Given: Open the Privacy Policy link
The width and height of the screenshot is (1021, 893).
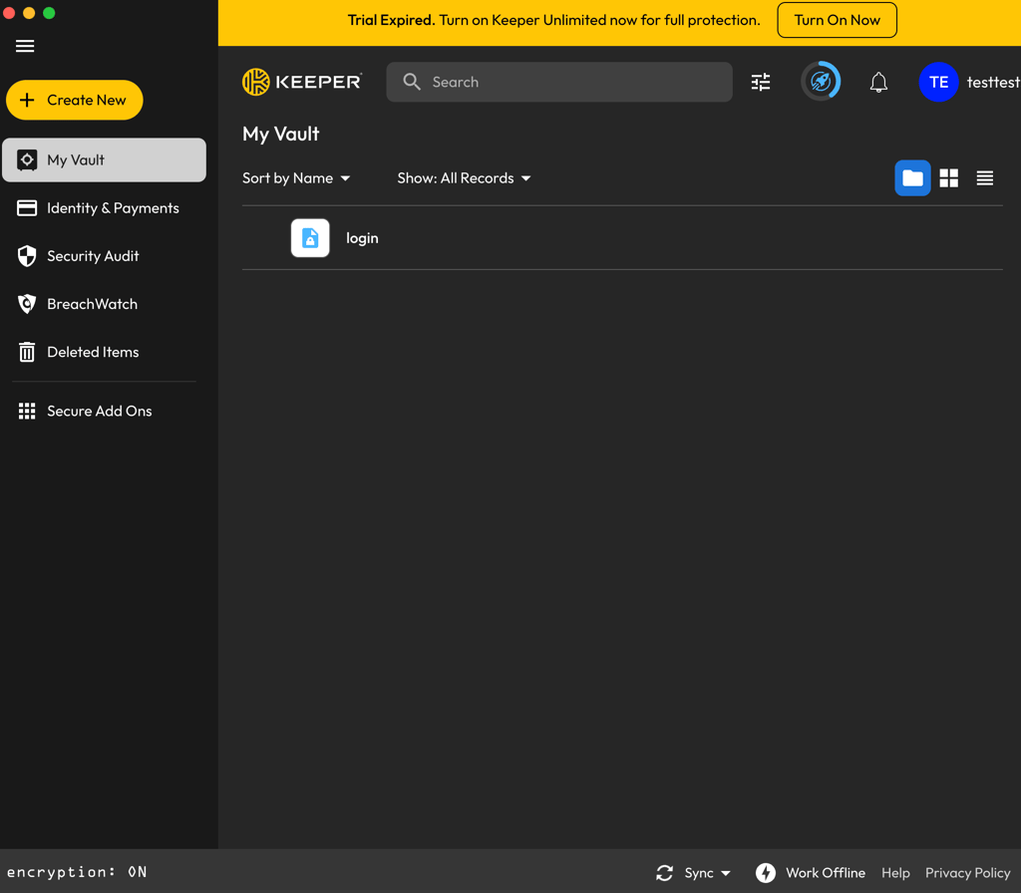Looking at the screenshot, I should [967, 873].
